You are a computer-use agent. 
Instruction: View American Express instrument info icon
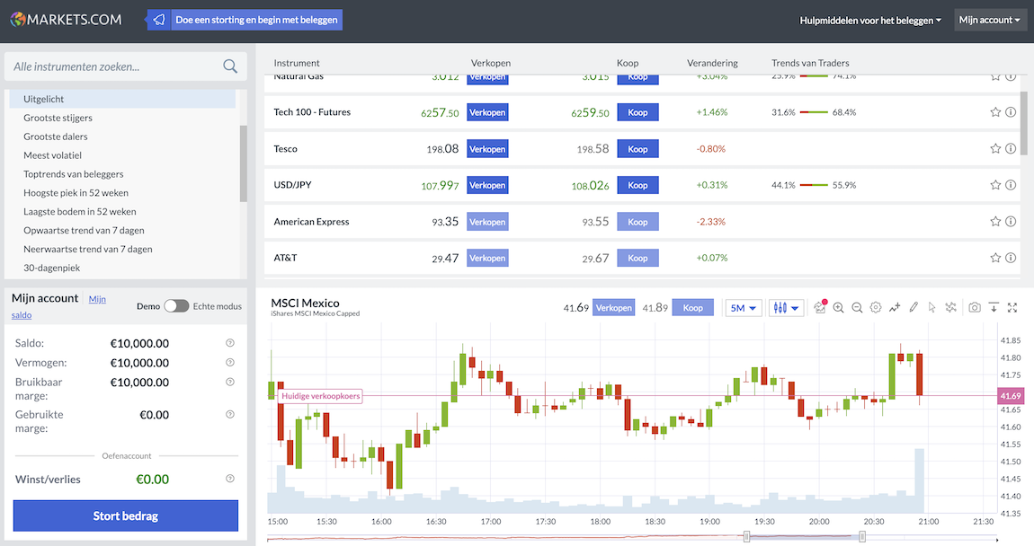(x=1011, y=221)
